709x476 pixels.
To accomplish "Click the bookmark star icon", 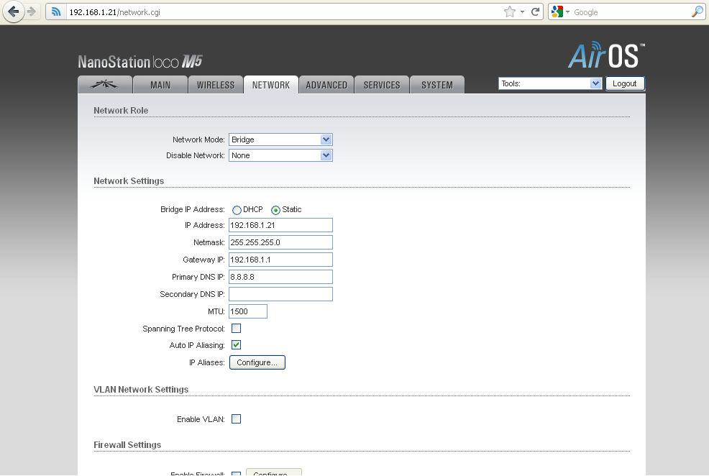I will (510, 12).
